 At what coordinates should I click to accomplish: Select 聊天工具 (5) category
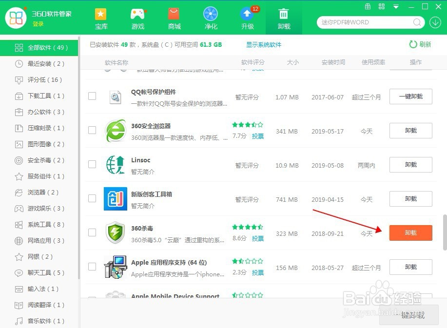click(x=39, y=273)
